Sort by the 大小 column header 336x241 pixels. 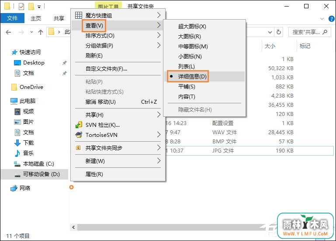point(270,46)
